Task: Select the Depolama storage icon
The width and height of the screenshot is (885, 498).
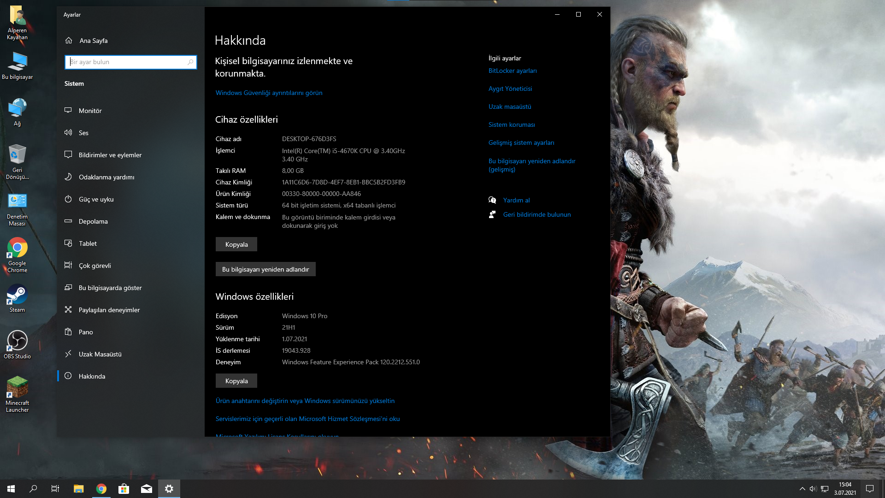Action: [68, 221]
